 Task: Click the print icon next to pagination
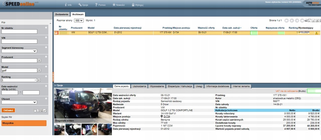(306, 20)
